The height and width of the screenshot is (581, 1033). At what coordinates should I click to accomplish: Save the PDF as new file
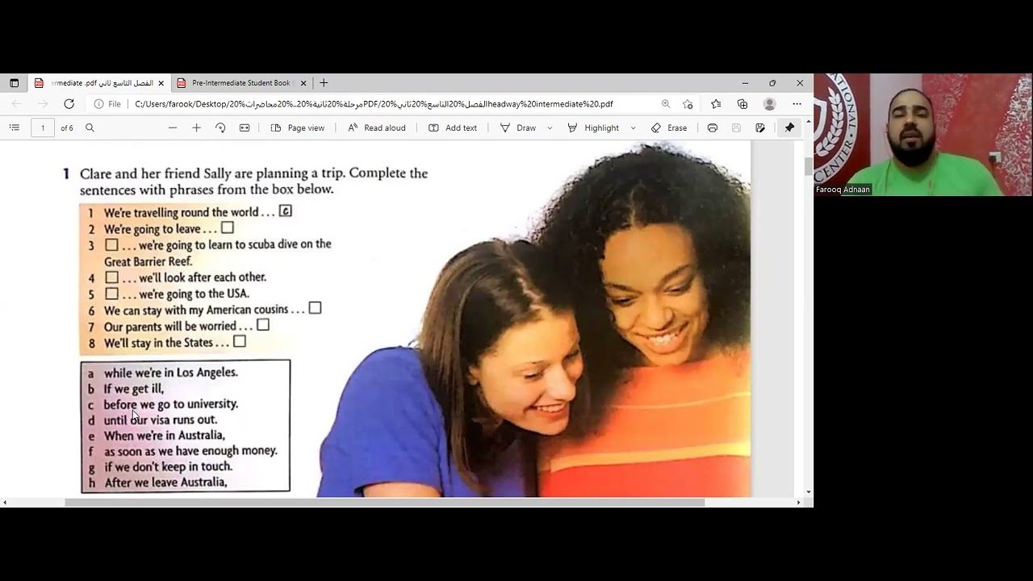(760, 127)
